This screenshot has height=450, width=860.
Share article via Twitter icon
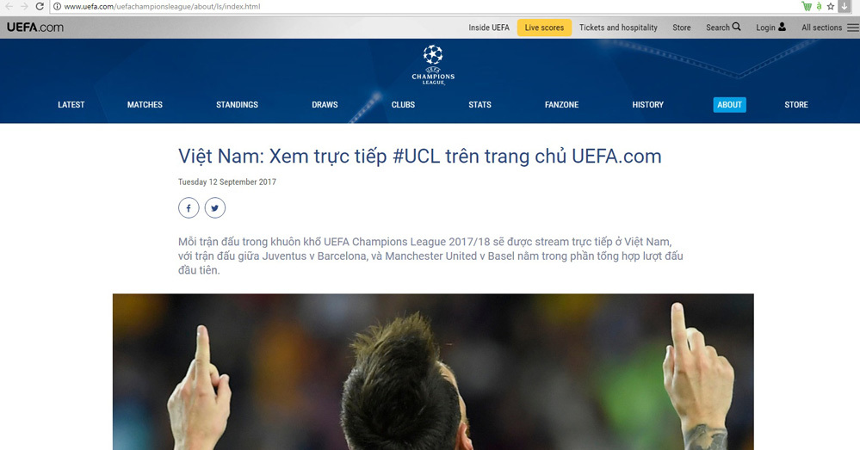coord(215,207)
